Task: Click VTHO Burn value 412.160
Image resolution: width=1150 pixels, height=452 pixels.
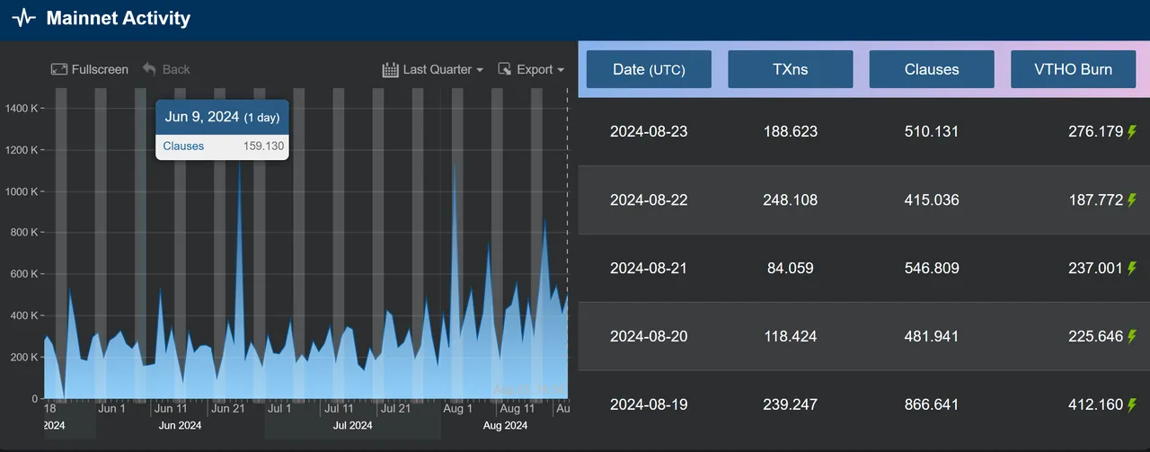Action: [x=1096, y=404]
